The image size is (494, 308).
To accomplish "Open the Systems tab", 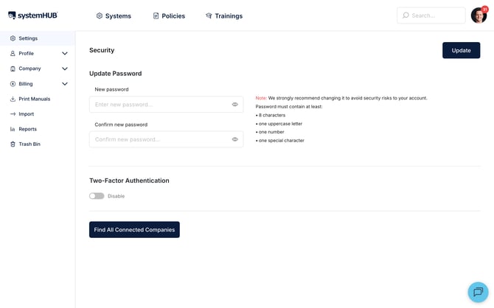I will click(114, 15).
